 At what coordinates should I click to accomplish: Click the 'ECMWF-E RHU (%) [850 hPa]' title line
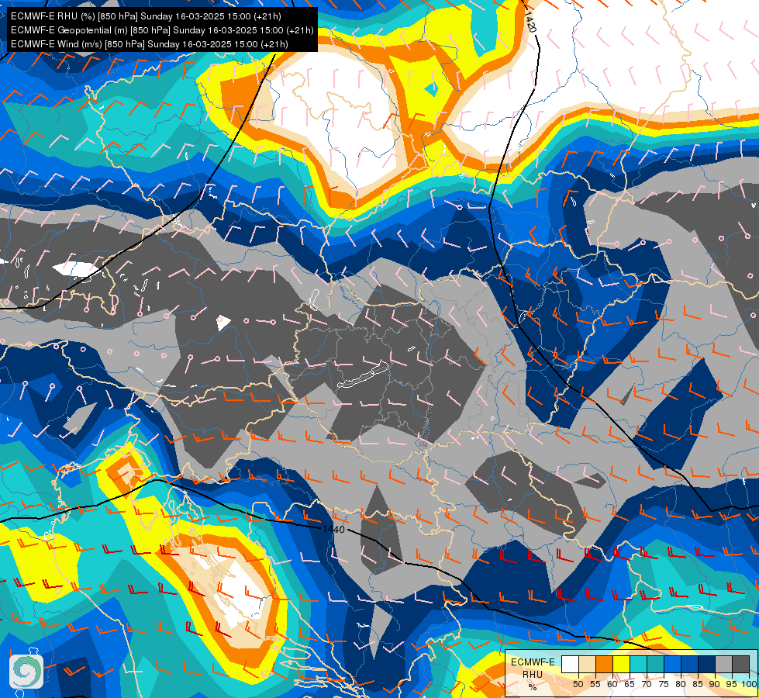point(146,16)
